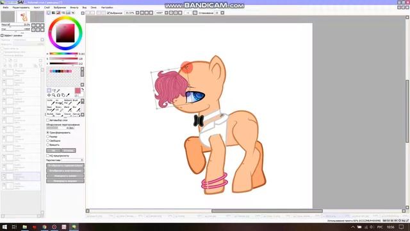Click the upper Повернуть rotate button
The height and width of the screenshot is (231, 410).
[65, 176]
